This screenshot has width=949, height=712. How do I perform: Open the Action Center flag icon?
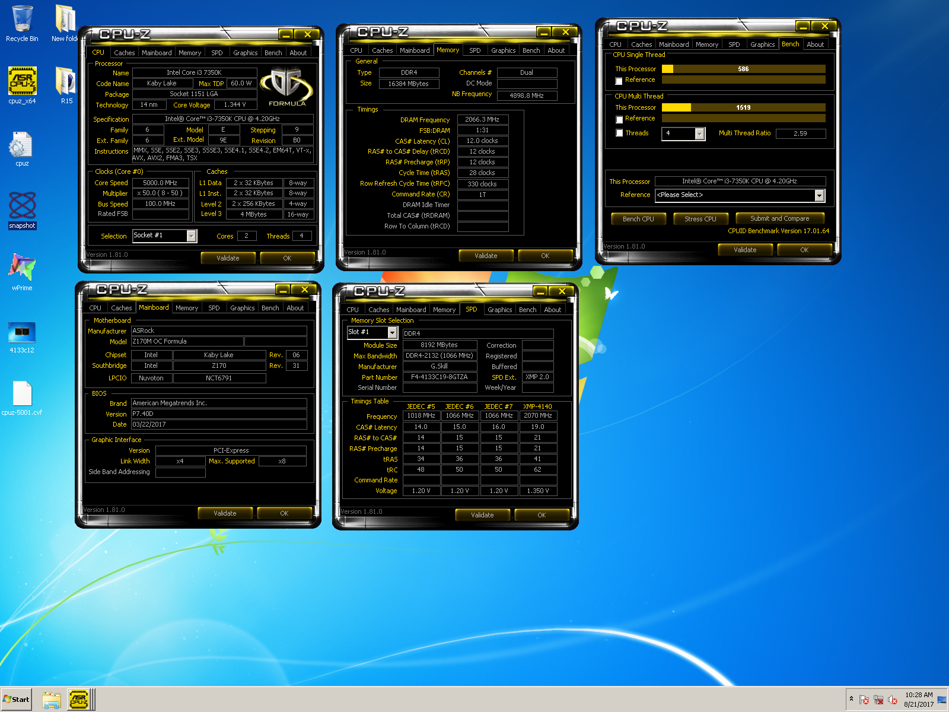[x=864, y=700]
